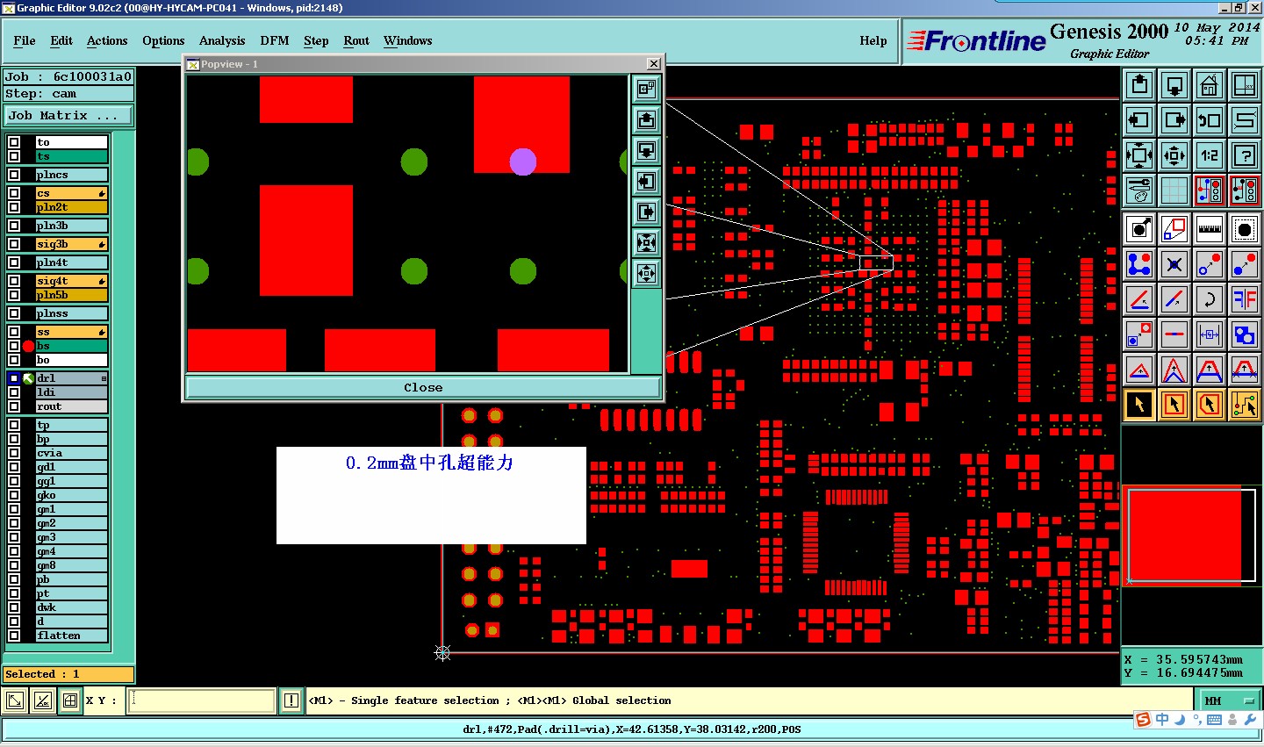Click the pan right icon in right panel
1264x747 pixels.
[x=1174, y=120]
